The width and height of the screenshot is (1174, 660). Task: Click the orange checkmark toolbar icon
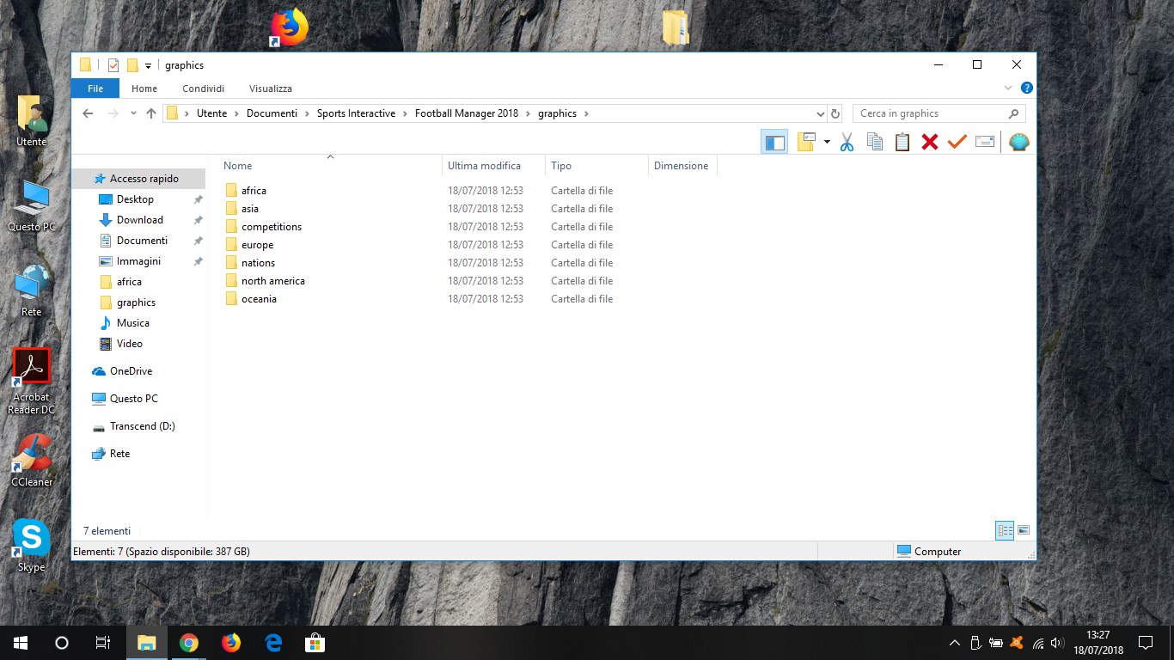tap(957, 142)
